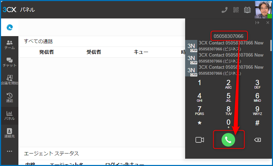Delete last digit with backspace icon
273x166 pixels.
[257, 140]
